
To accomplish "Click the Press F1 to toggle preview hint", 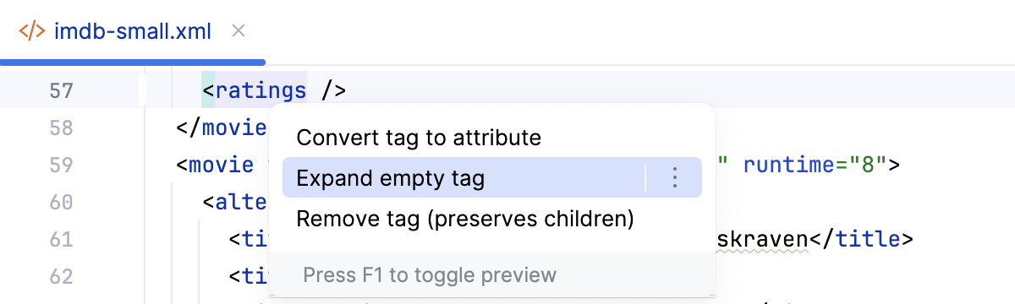I will coord(430,274).
